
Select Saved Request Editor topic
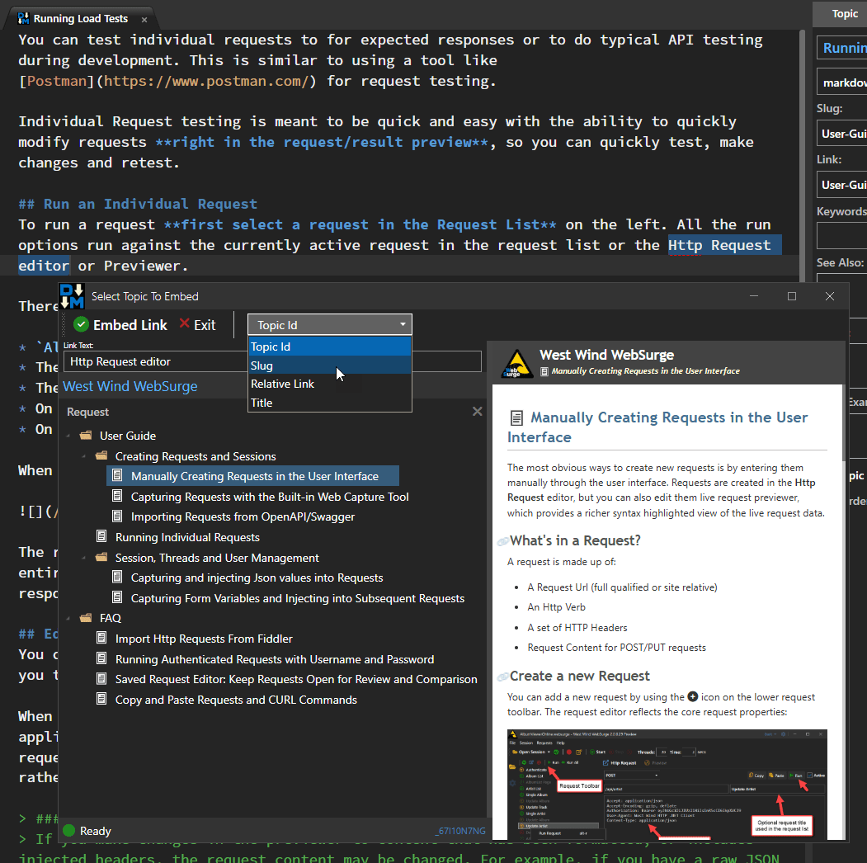(x=296, y=679)
